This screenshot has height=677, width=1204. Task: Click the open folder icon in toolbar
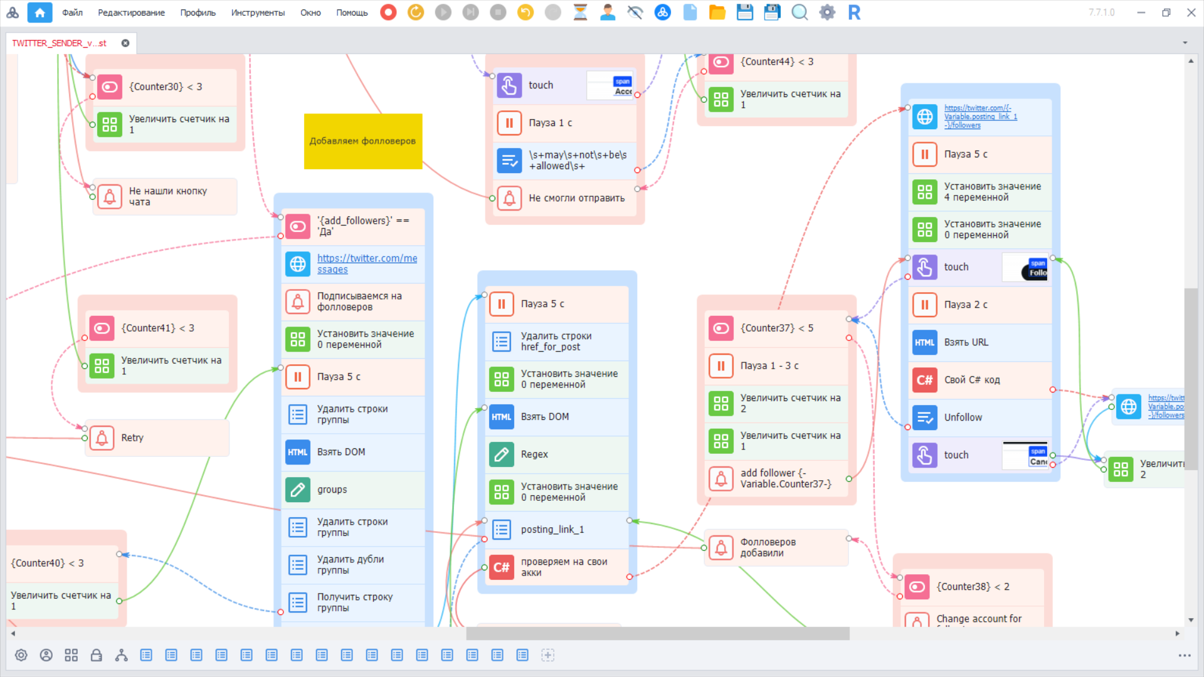point(717,13)
